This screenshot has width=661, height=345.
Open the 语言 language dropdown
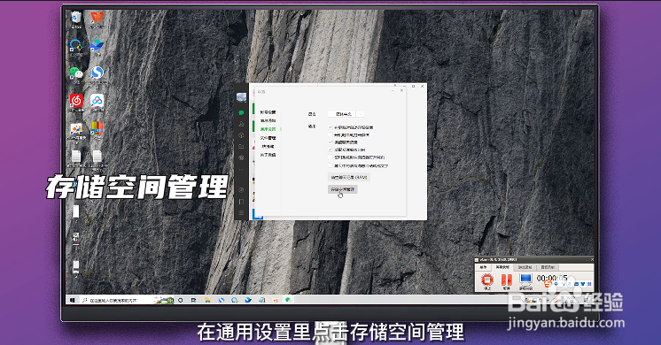pos(346,114)
